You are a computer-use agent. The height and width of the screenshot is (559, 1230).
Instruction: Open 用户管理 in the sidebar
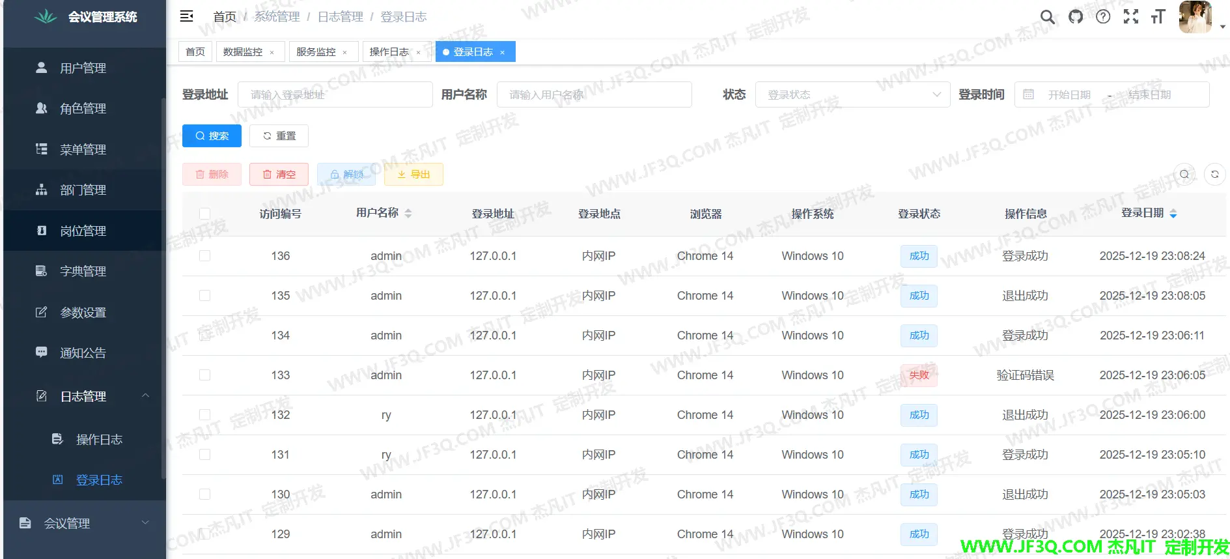tap(83, 68)
